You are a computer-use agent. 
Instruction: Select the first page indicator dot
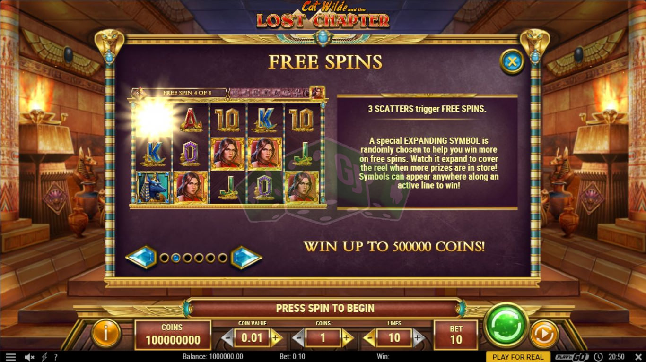pyautogui.click(x=164, y=258)
